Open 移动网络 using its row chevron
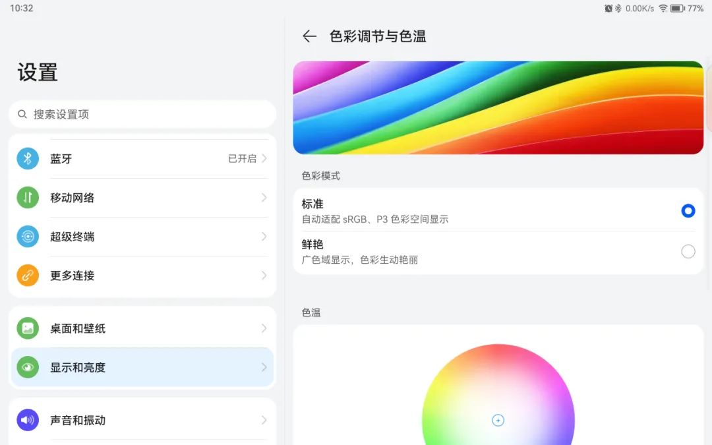Image resolution: width=712 pixels, height=445 pixels. point(264,198)
